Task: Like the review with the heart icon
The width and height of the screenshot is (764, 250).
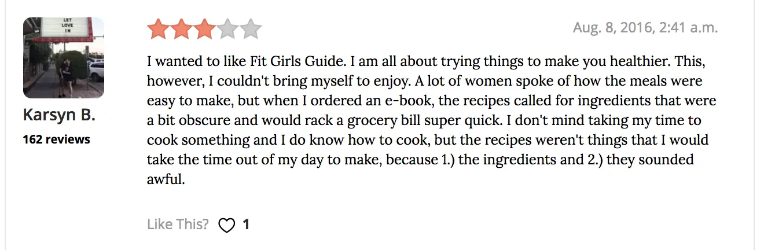Action: tap(226, 225)
